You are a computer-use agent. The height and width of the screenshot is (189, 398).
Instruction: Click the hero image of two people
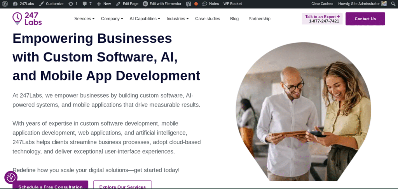click(303, 113)
